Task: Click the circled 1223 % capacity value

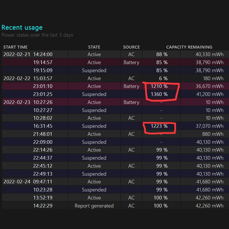Action: tap(159, 126)
